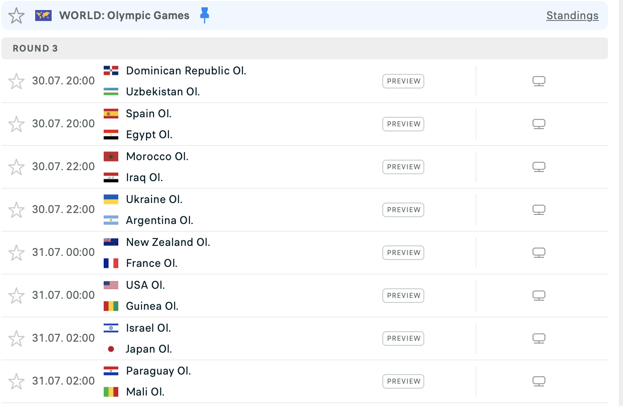This screenshot has width=623, height=406.
Task: Click TV icon for New Zealand vs France
Action: click(539, 253)
